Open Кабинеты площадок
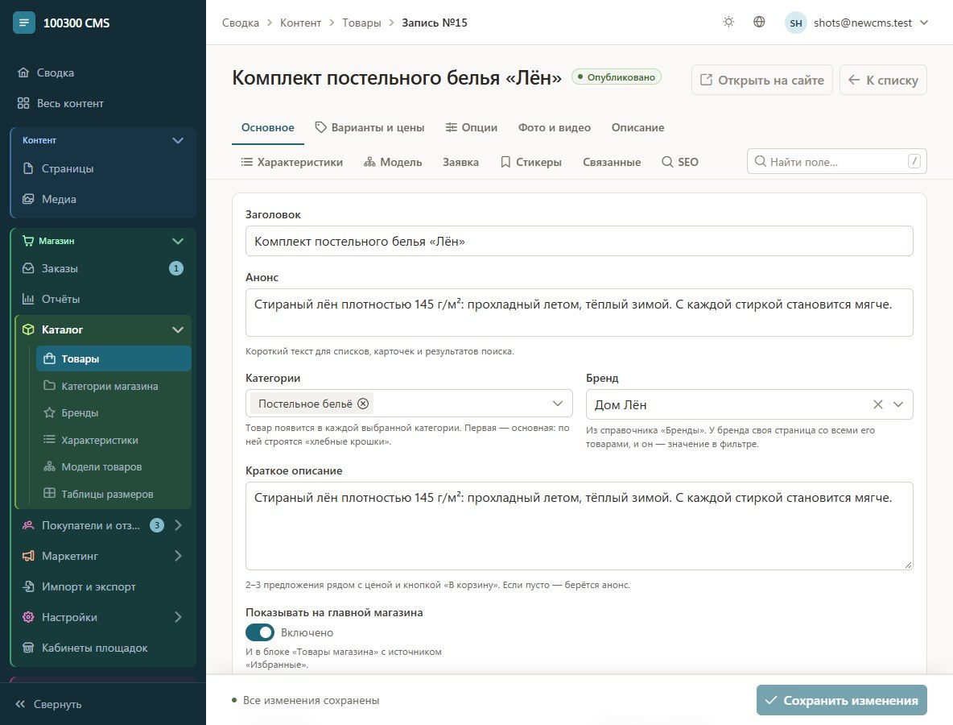 coord(104,648)
